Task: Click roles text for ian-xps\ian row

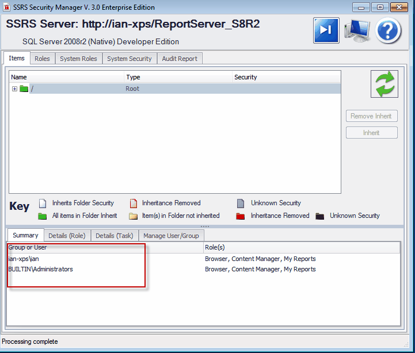Action: (260, 259)
